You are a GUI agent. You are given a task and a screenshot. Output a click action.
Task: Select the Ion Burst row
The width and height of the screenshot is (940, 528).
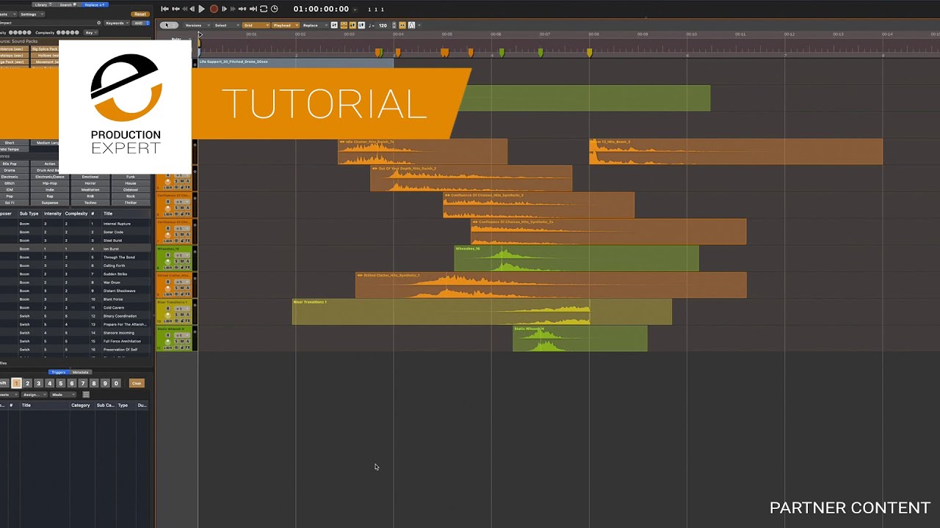coord(76,249)
